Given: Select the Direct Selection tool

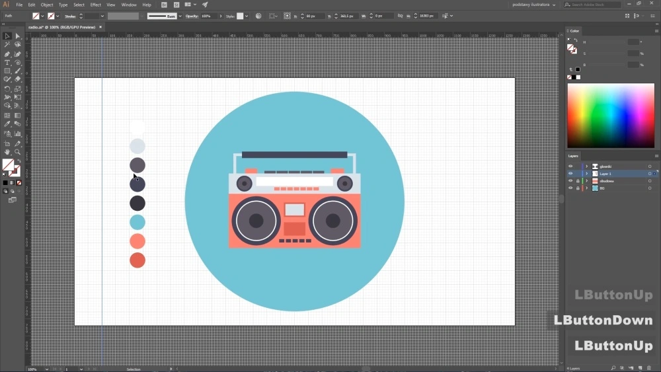Looking at the screenshot, I should (x=18, y=36).
